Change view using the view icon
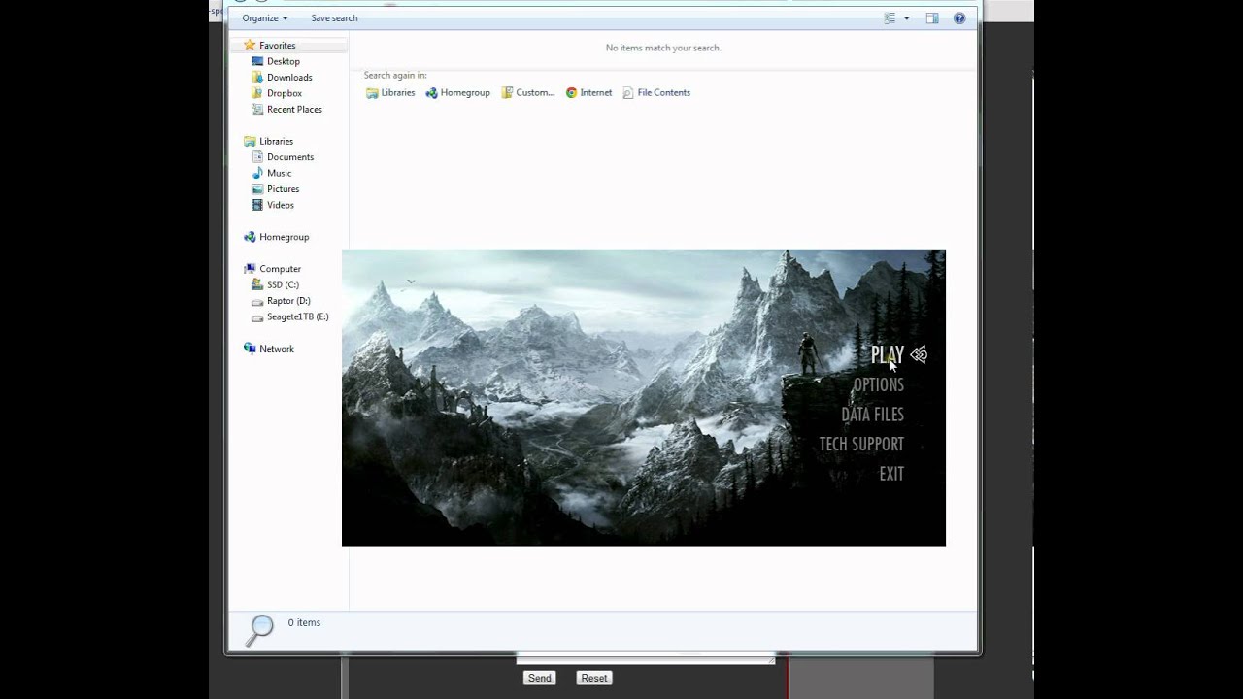1243x699 pixels. pos(890,17)
